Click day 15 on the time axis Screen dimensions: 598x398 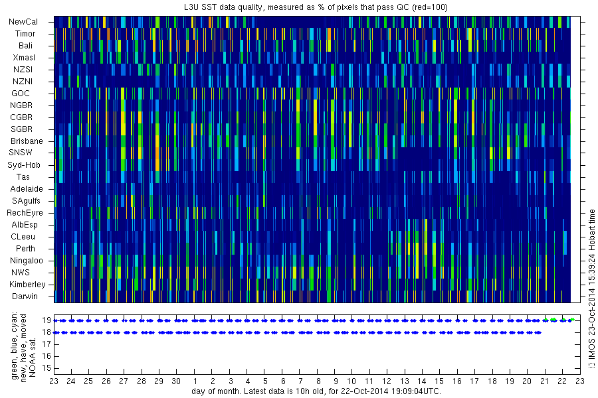(439, 381)
